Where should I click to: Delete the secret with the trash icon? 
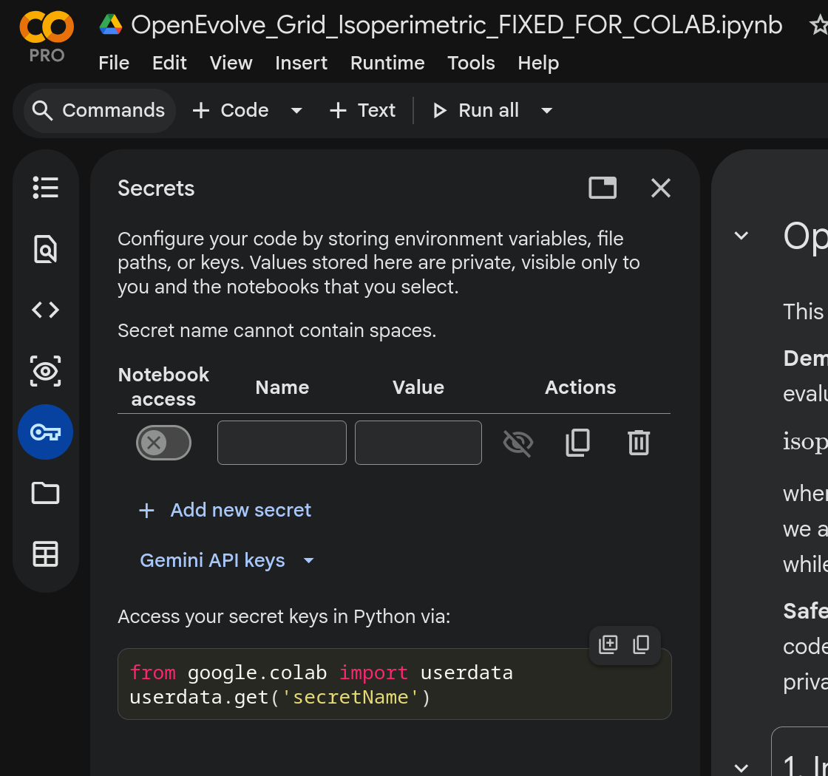coord(639,443)
